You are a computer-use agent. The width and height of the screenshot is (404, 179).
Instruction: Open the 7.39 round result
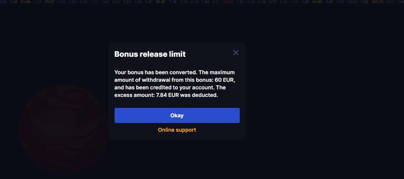pyautogui.click(x=94, y=2)
